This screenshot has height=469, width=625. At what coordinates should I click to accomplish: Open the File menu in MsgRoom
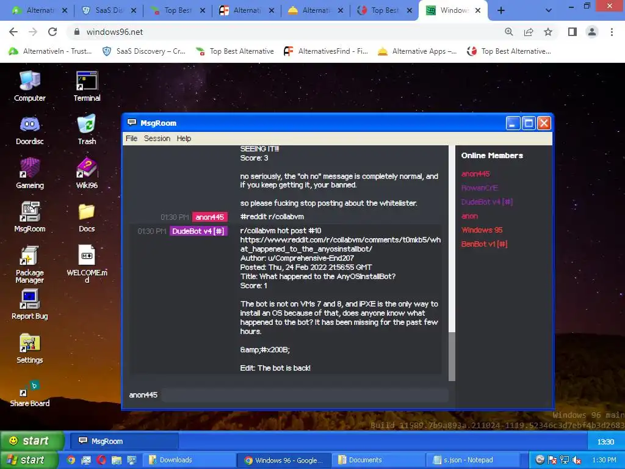click(x=131, y=139)
